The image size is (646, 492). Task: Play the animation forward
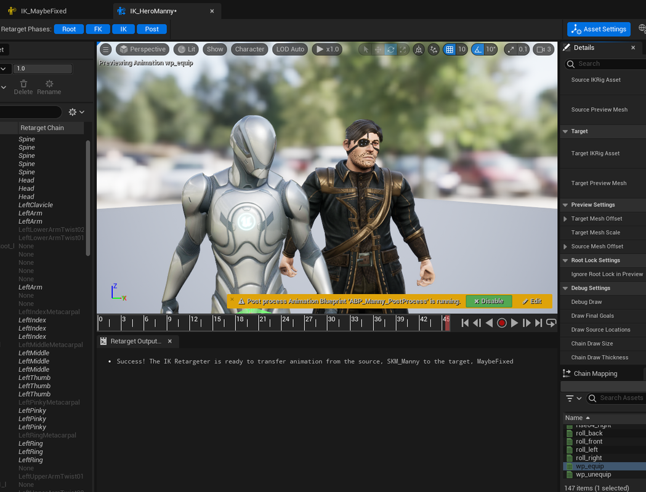click(x=514, y=323)
